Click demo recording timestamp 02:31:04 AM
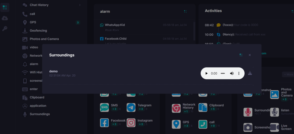The image size is (294, 134). pos(62,75)
